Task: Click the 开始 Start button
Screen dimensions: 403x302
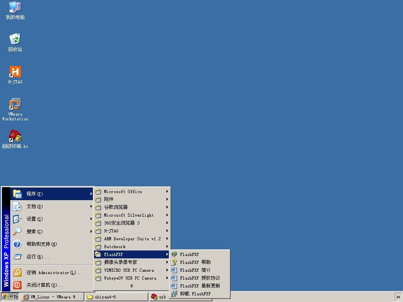Action: 10,297
